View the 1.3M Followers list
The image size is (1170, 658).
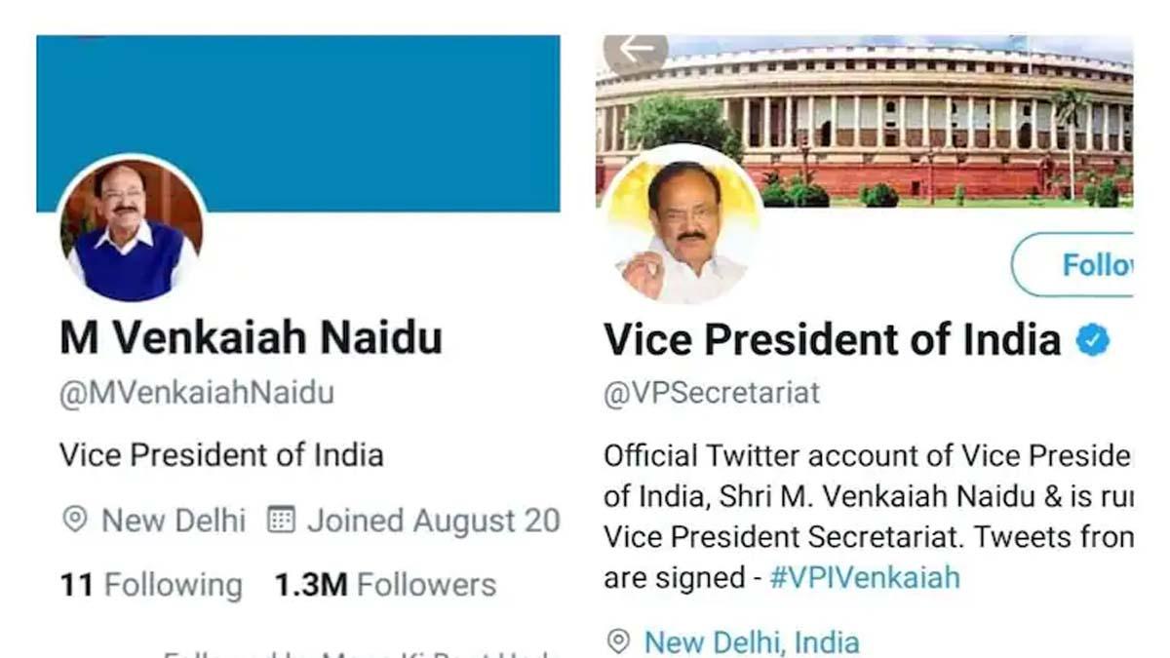(385, 584)
